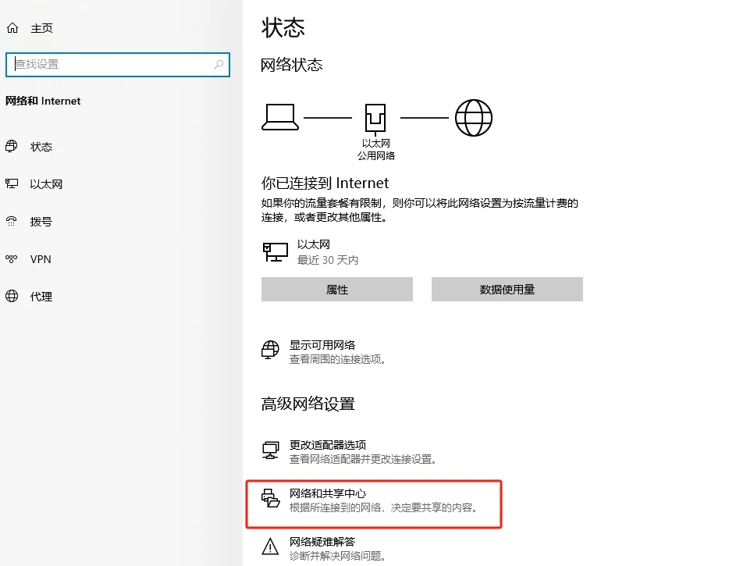Click the 公用网络 label under the diagram
The height and width of the screenshot is (566, 754).
pyautogui.click(x=376, y=156)
